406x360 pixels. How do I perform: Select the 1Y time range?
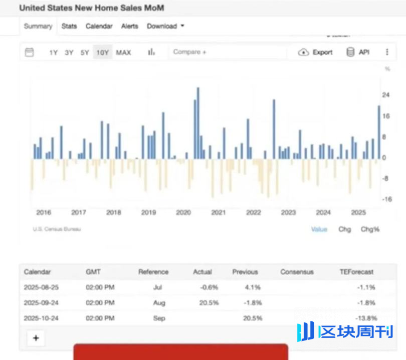[54, 52]
